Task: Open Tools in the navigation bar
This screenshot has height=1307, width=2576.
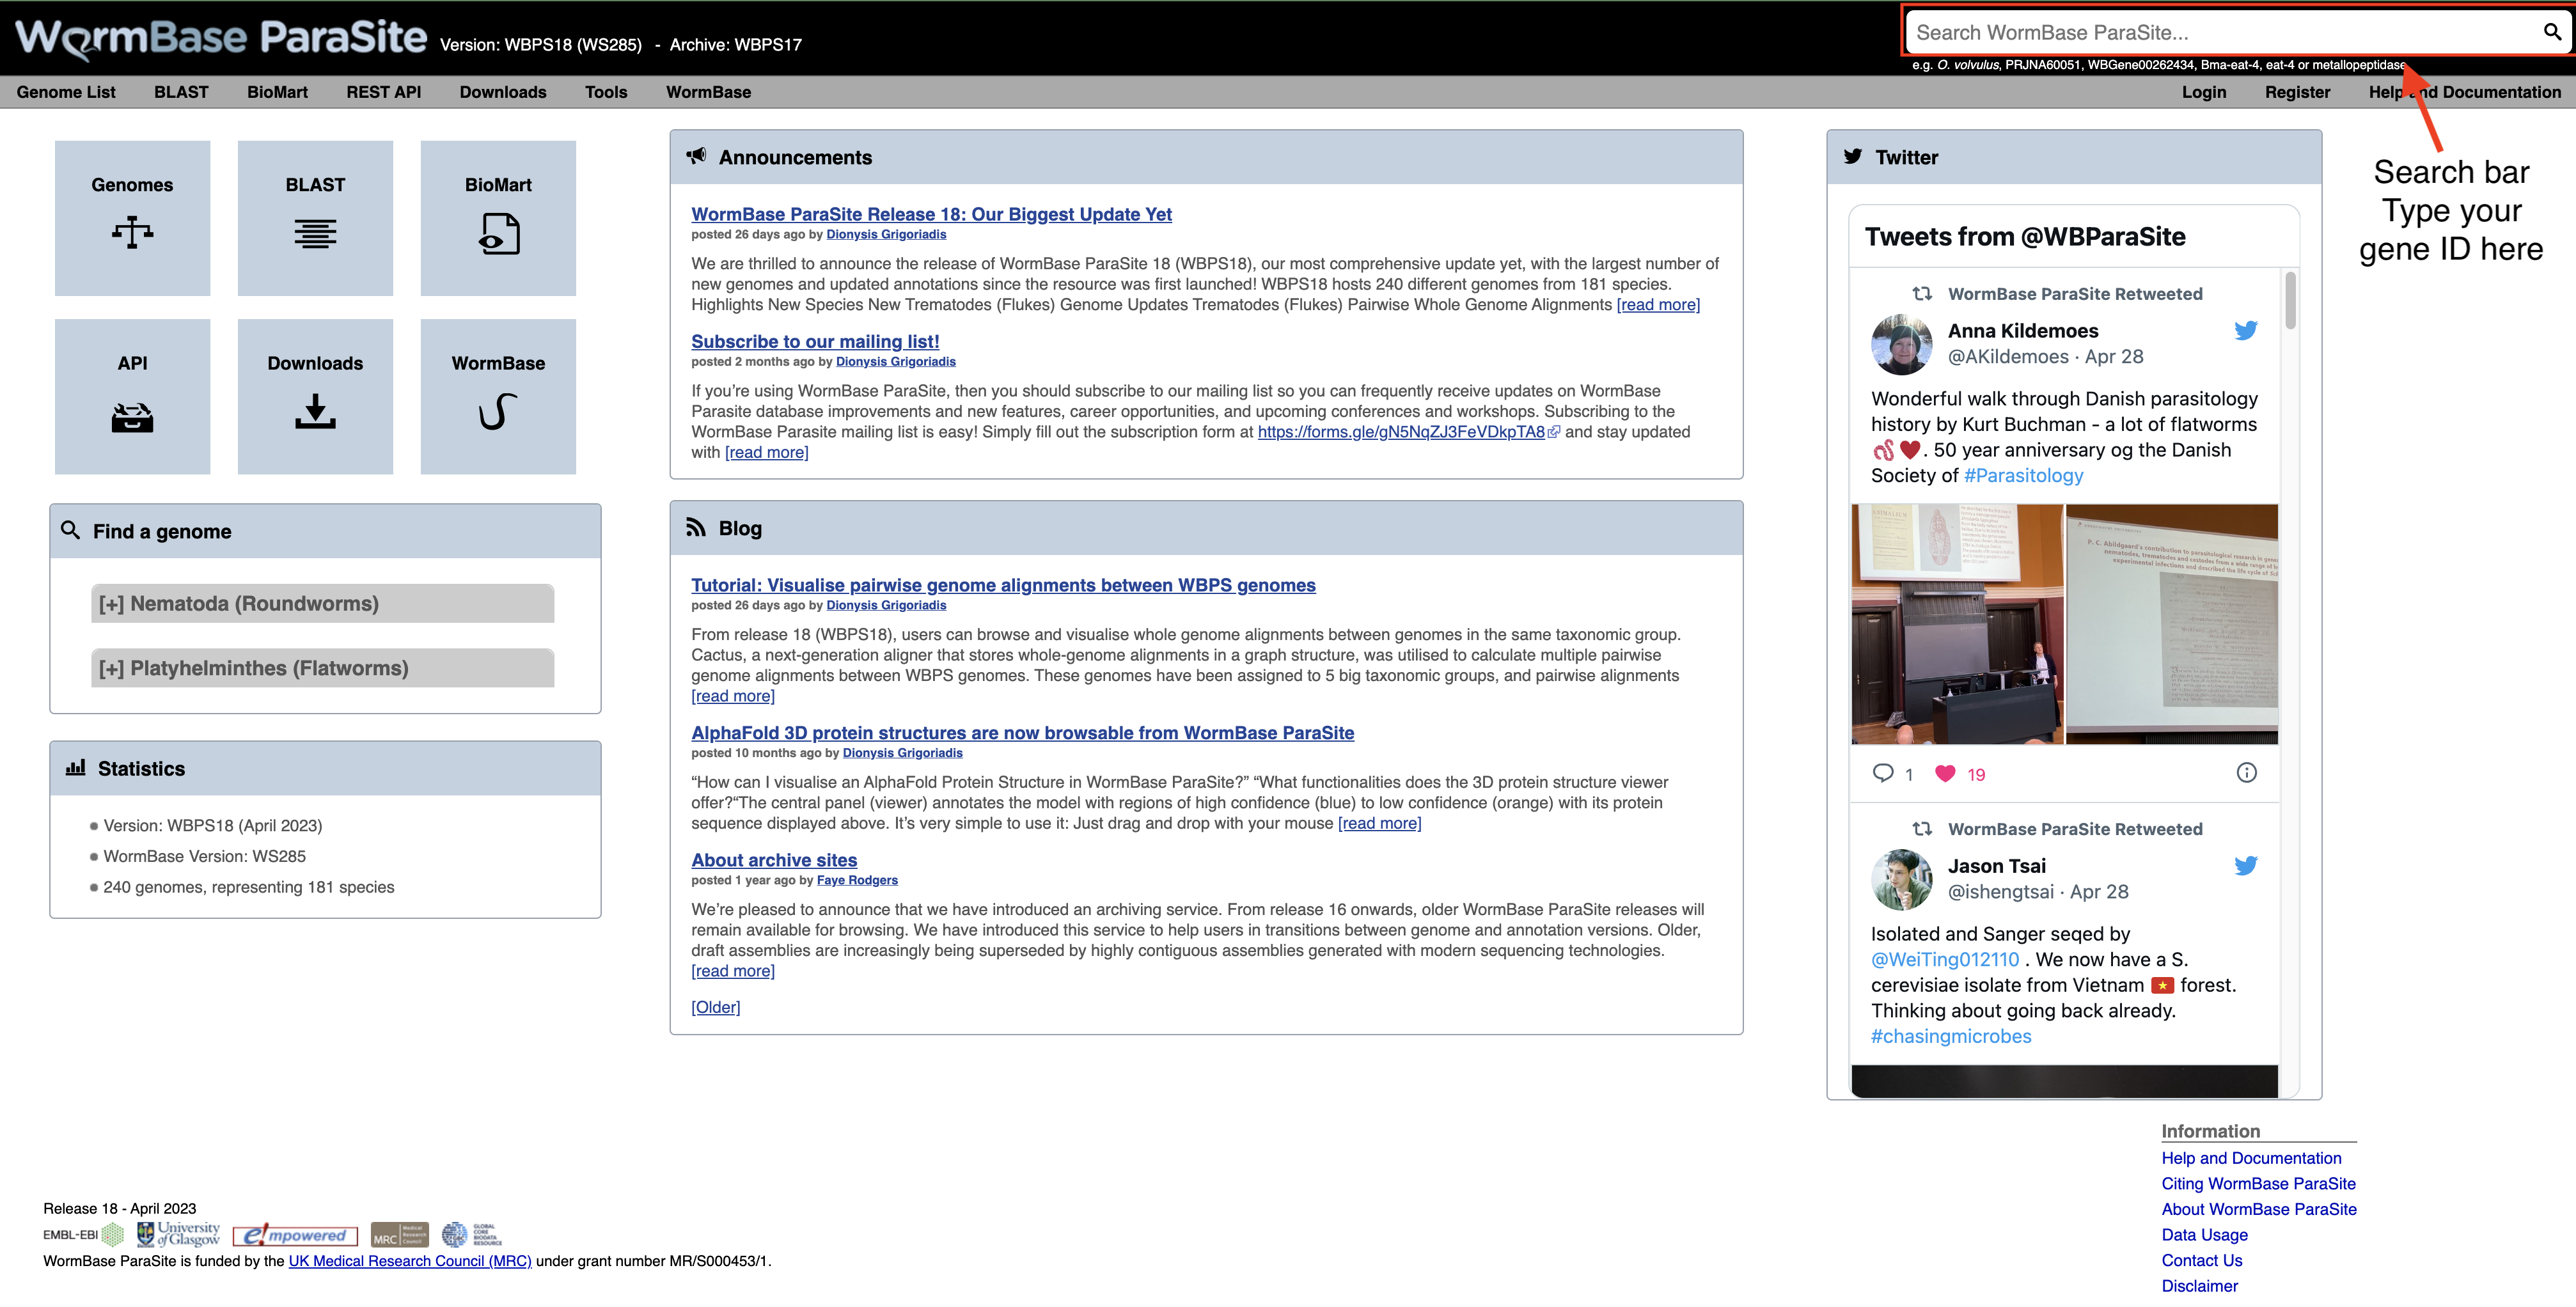Action: pyautogui.click(x=606, y=92)
